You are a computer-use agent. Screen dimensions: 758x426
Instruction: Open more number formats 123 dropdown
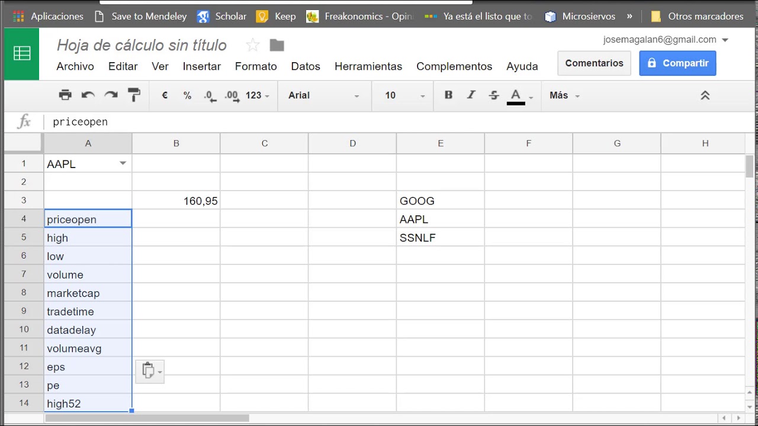pos(257,95)
